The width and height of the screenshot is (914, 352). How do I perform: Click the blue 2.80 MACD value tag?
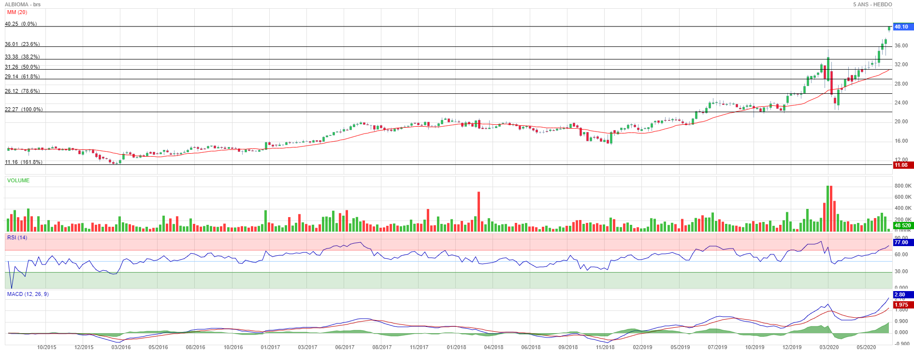point(900,294)
